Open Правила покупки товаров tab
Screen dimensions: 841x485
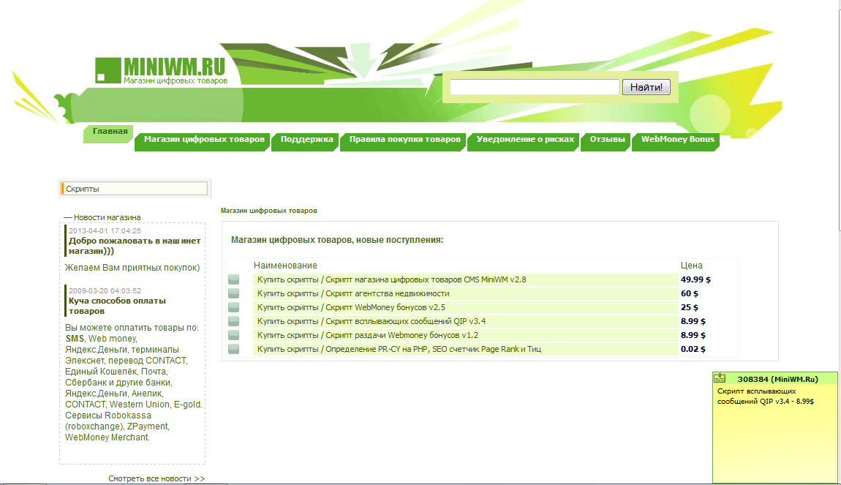404,140
